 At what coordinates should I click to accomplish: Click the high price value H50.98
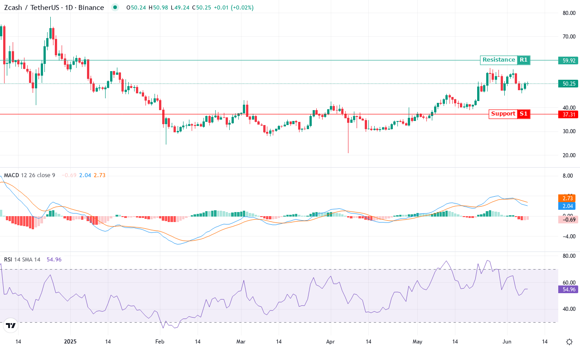tap(158, 8)
